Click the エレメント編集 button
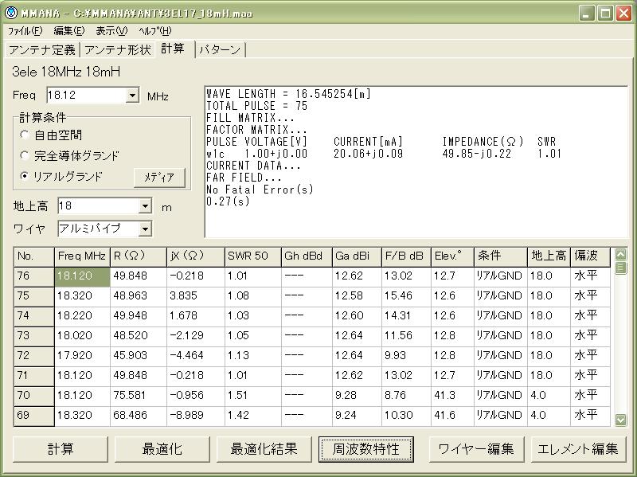The width and height of the screenshot is (637, 477). pos(578,449)
